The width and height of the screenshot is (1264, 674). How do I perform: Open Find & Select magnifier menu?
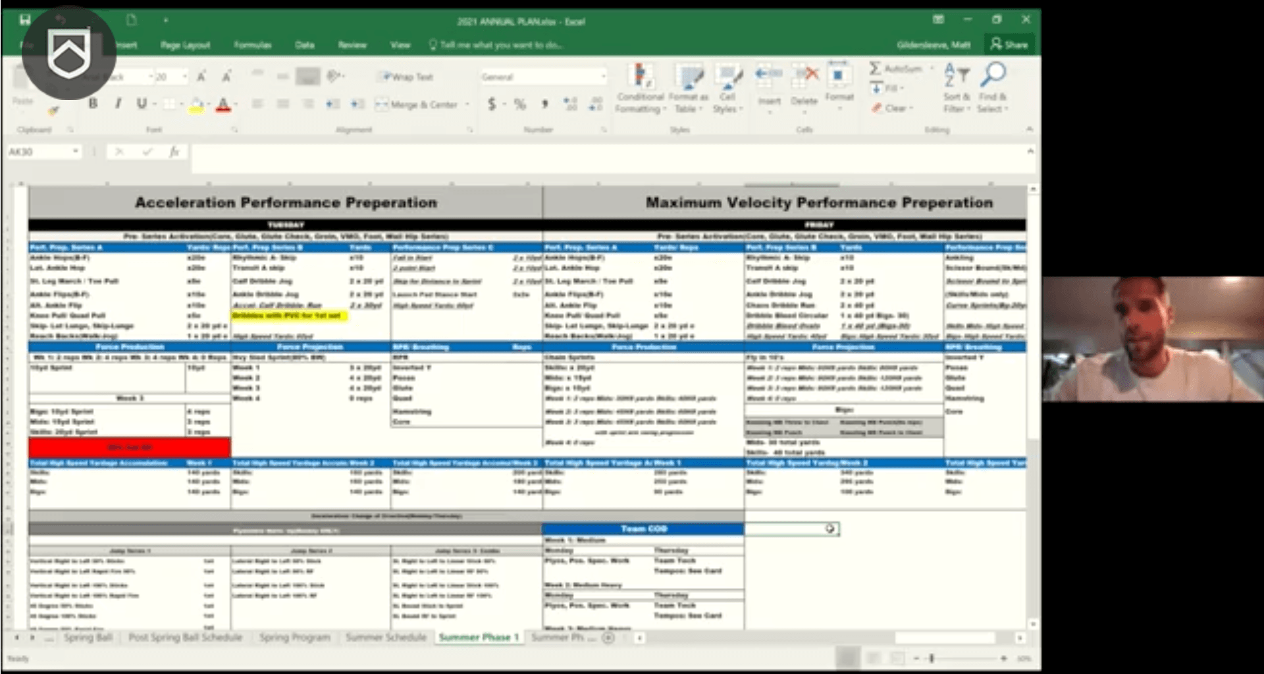coord(992,89)
